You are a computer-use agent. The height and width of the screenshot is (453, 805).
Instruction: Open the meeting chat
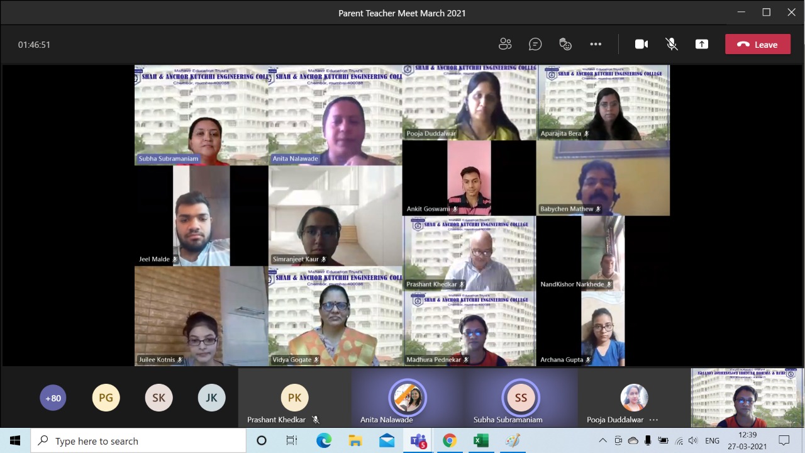coord(535,44)
